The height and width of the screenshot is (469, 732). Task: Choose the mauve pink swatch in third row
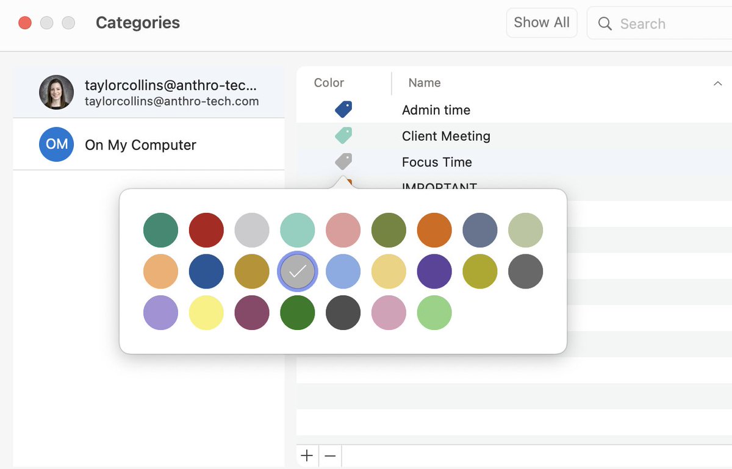(x=389, y=313)
